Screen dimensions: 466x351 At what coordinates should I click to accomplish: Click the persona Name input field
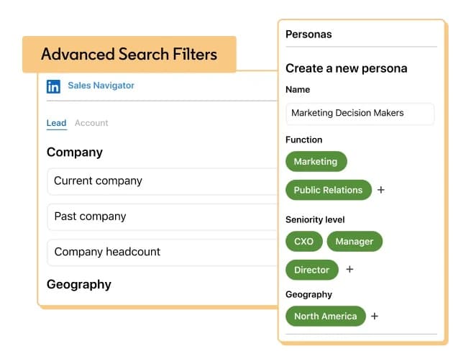point(360,113)
